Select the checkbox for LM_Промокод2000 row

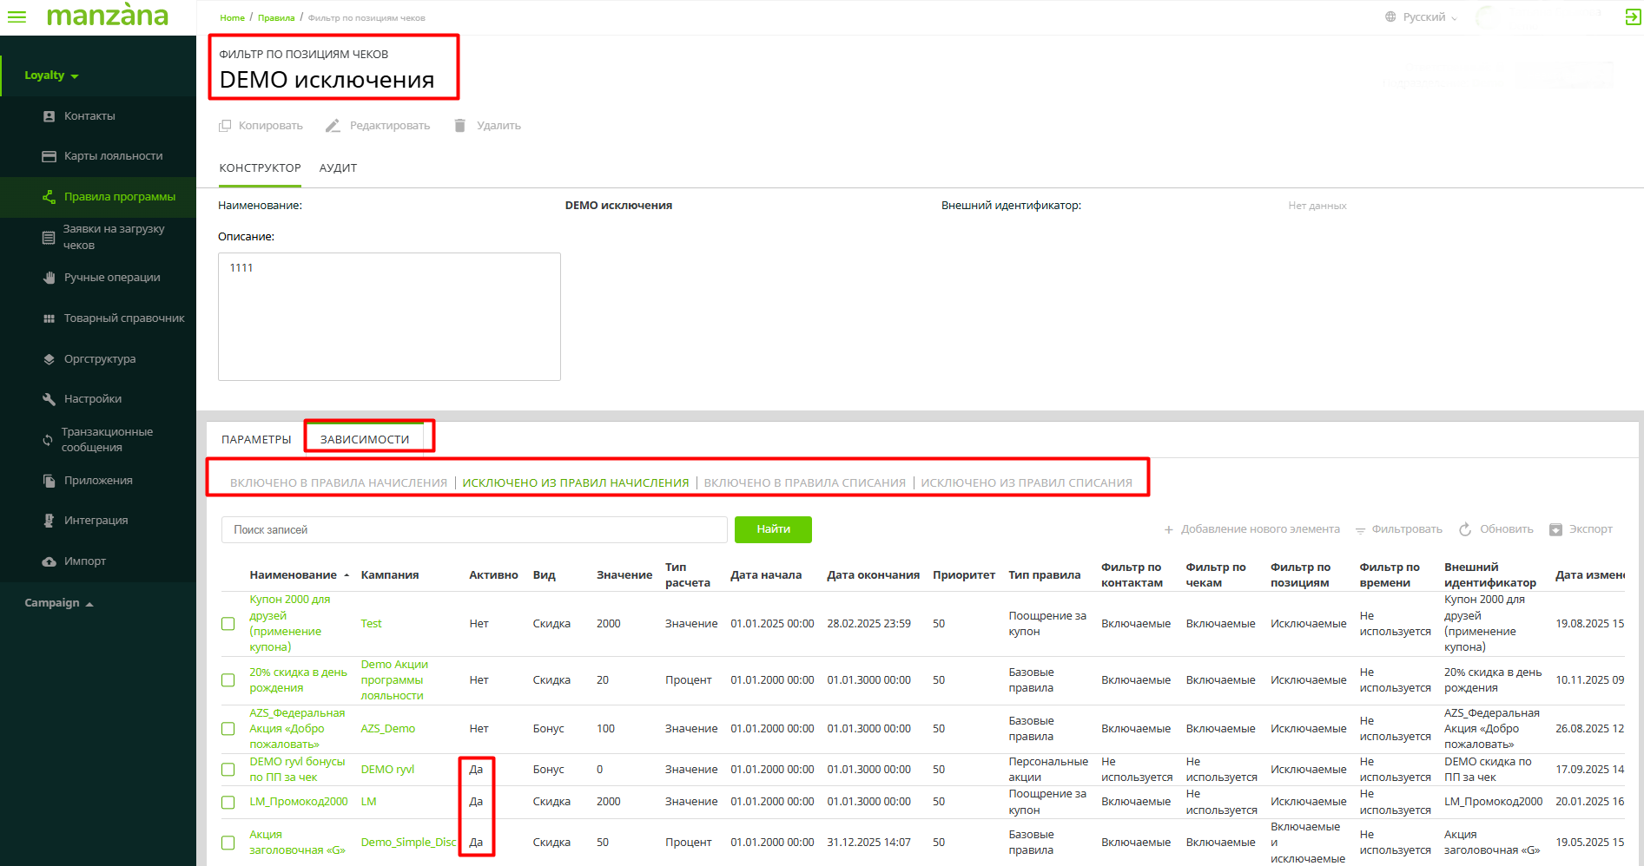[x=228, y=803]
